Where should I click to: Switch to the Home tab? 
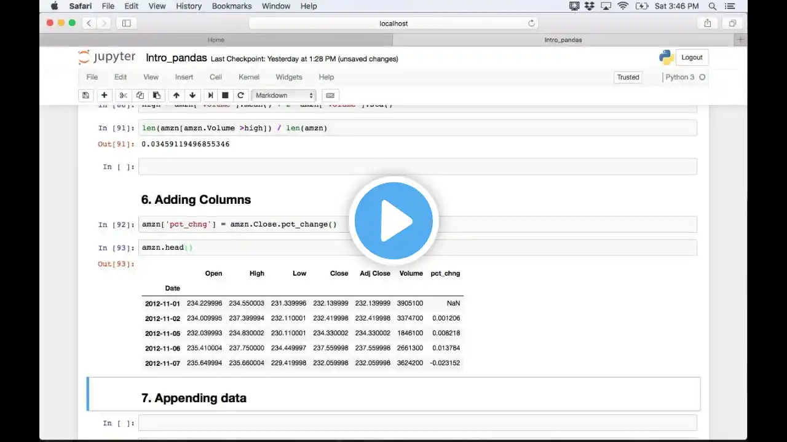[216, 40]
